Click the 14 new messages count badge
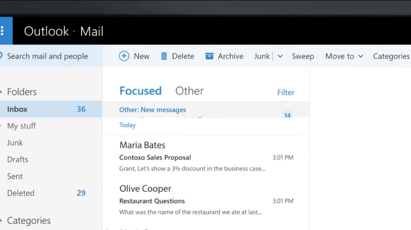The width and height of the screenshot is (411, 230). (x=287, y=115)
